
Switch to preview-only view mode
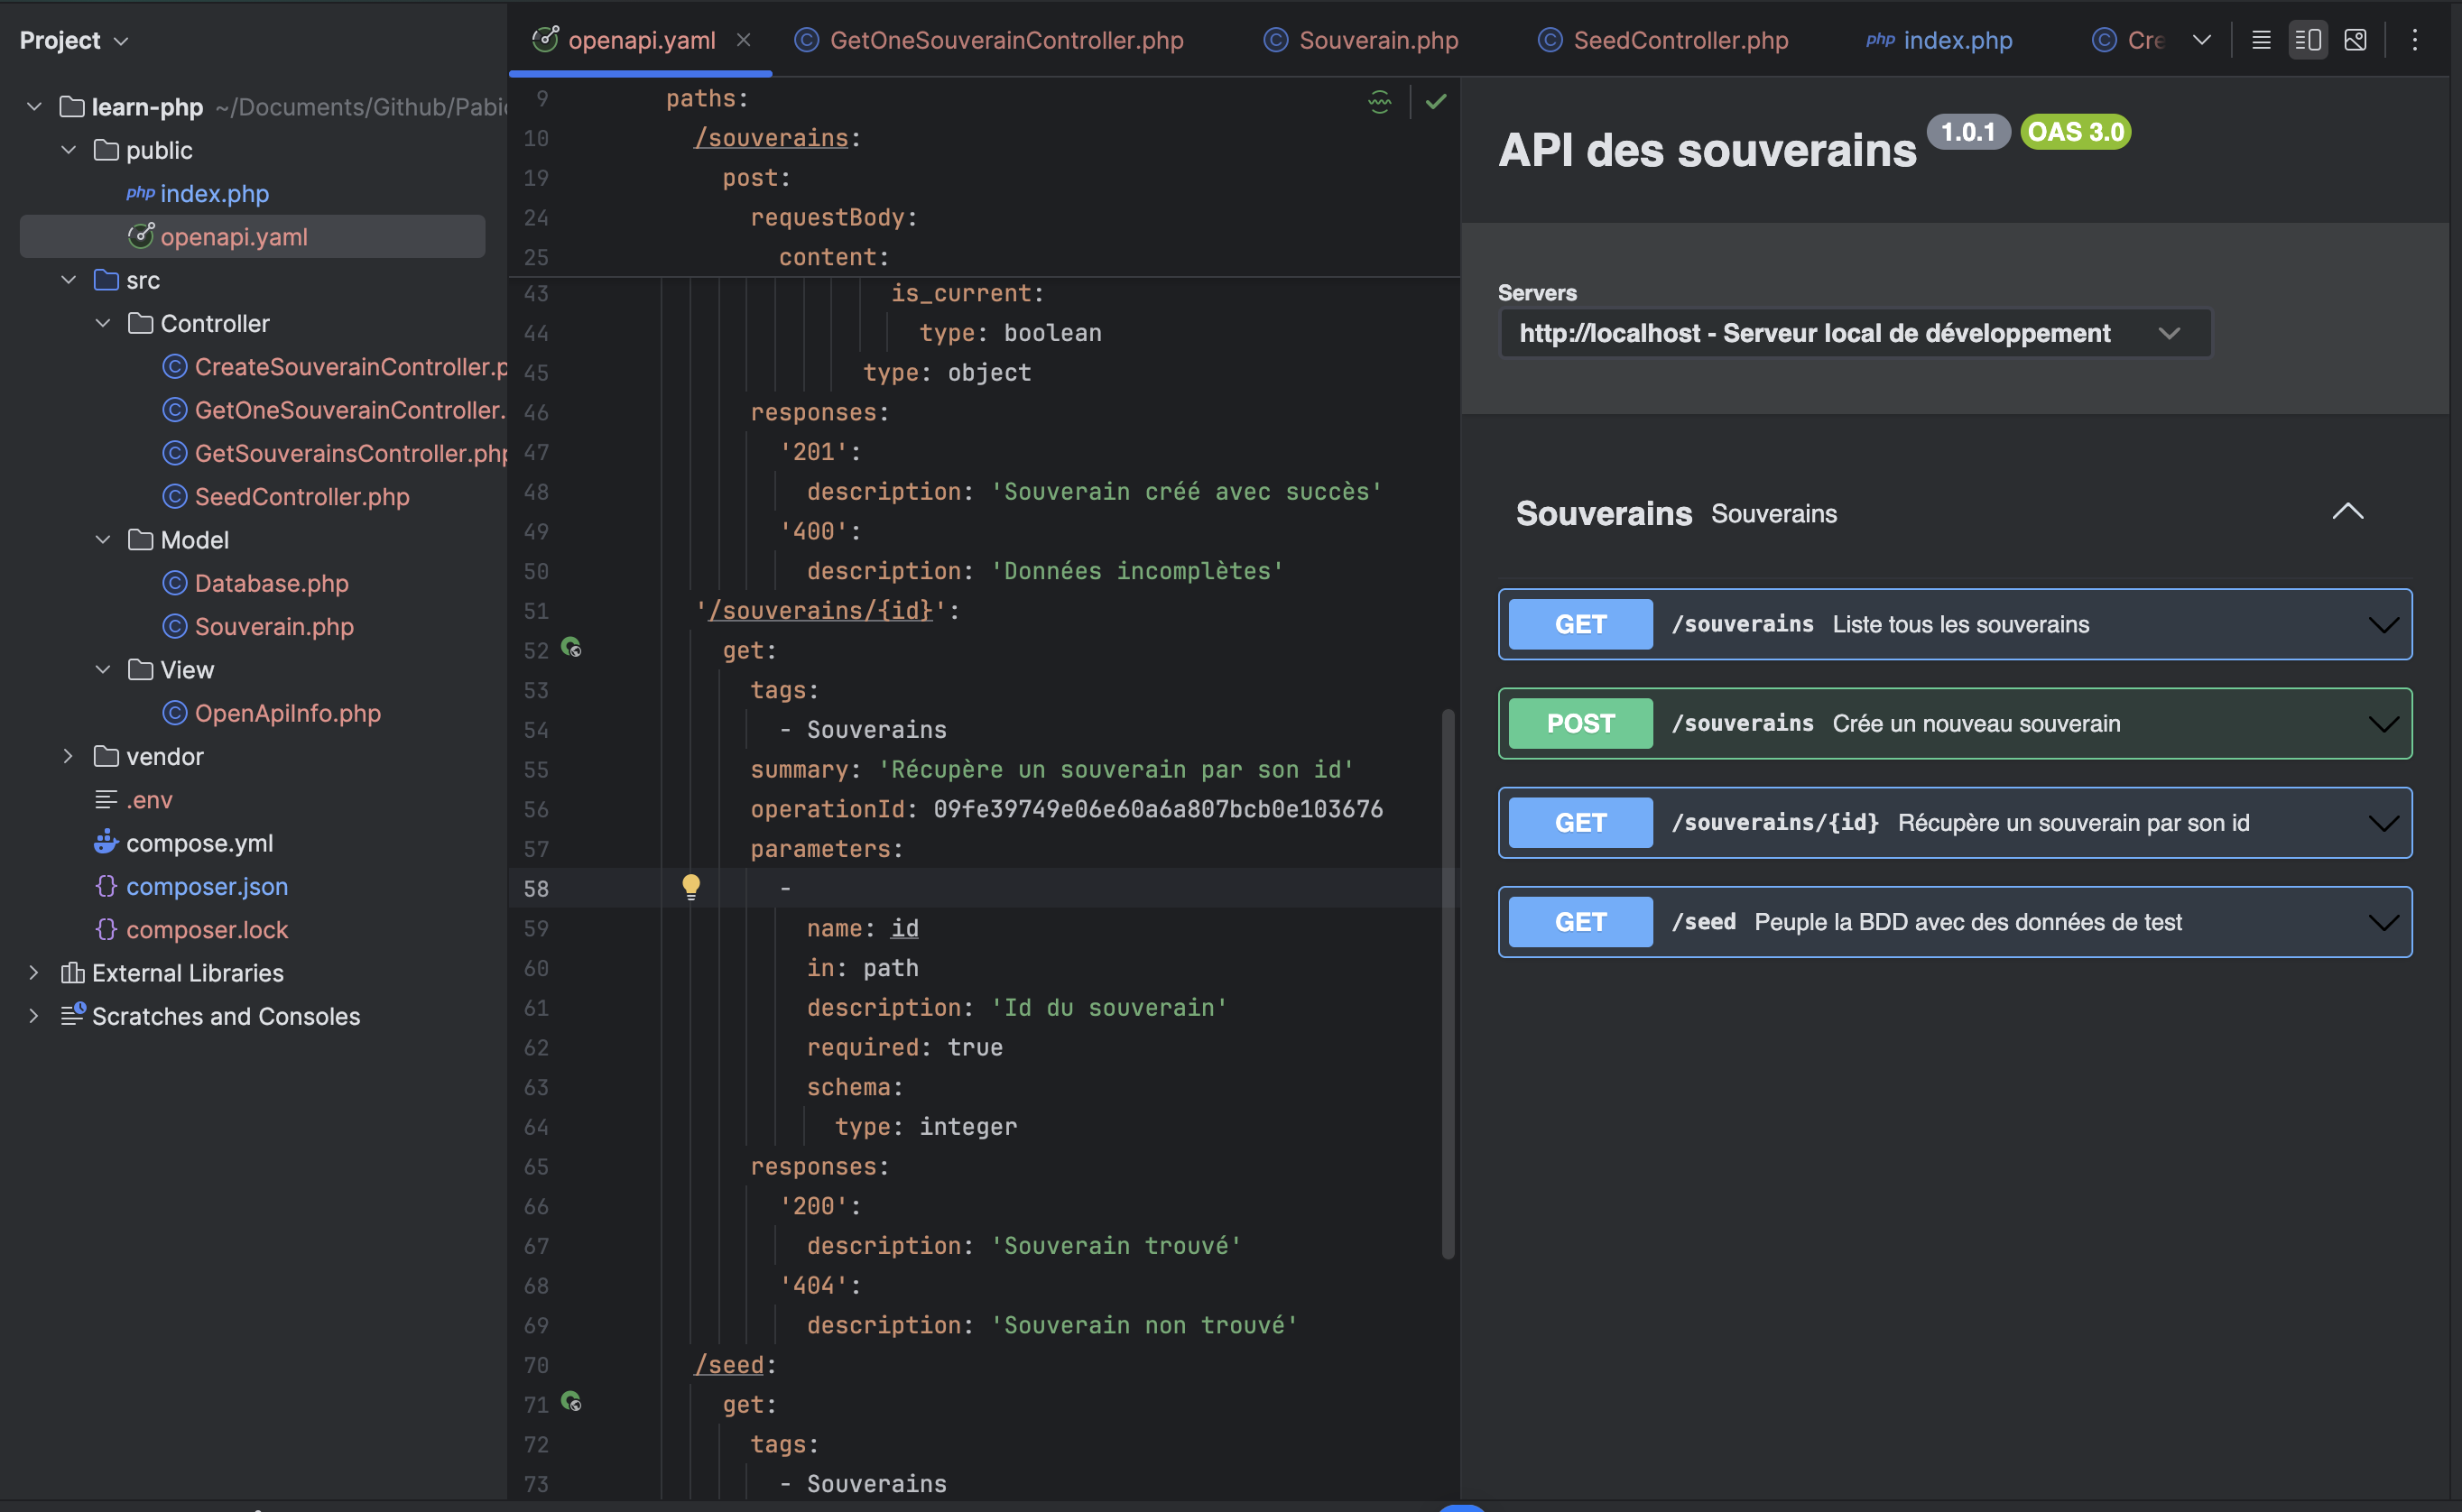click(x=2355, y=40)
